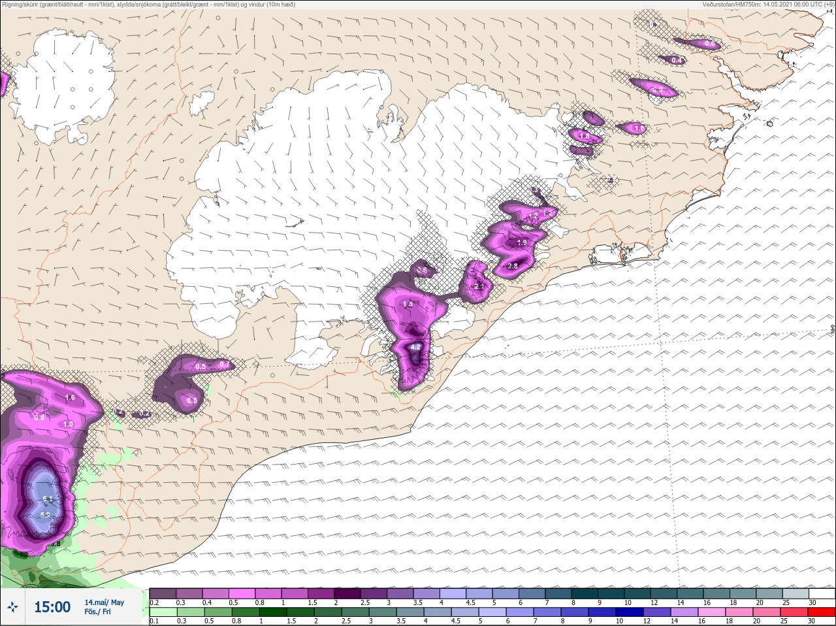The height and width of the screenshot is (626, 836).
Task: Click the dark purple upper legend swatch between 2 and 2.5
Action: pyautogui.click(x=348, y=593)
